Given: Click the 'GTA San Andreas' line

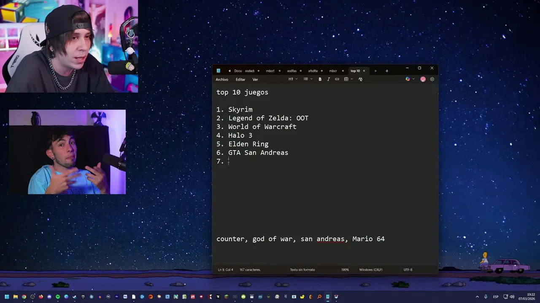Looking at the screenshot, I should [258, 153].
